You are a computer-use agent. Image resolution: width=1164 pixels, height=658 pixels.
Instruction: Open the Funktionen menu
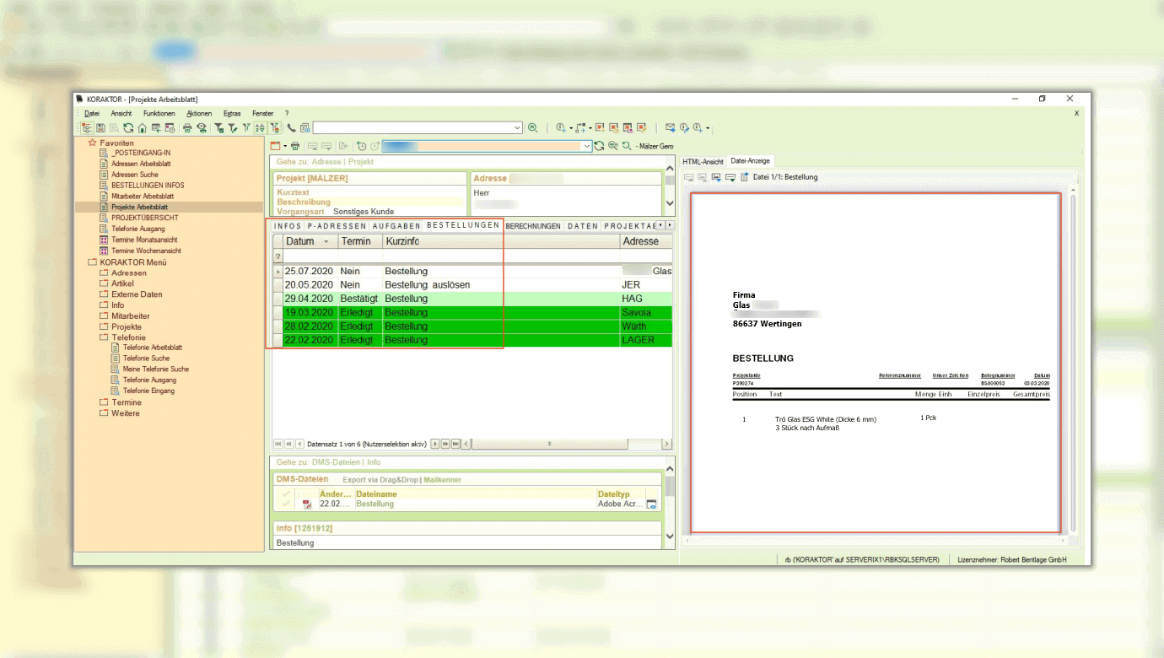[159, 113]
